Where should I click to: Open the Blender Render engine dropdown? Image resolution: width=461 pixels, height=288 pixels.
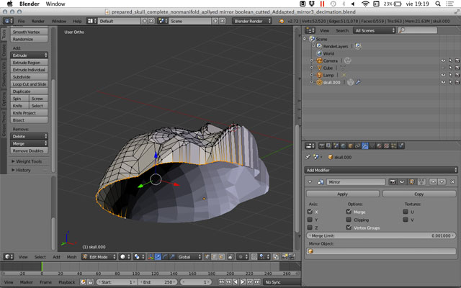[252, 21]
